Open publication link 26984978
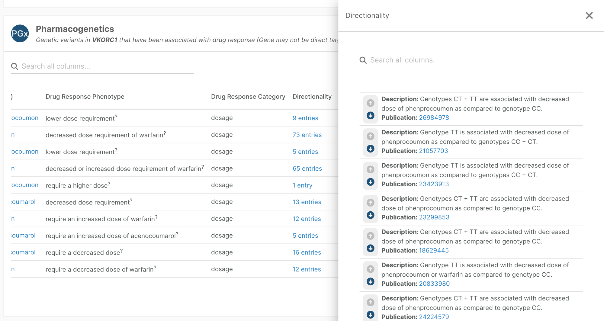The height and width of the screenshot is (321, 604). pyautogui.click(x=434, y=118)
